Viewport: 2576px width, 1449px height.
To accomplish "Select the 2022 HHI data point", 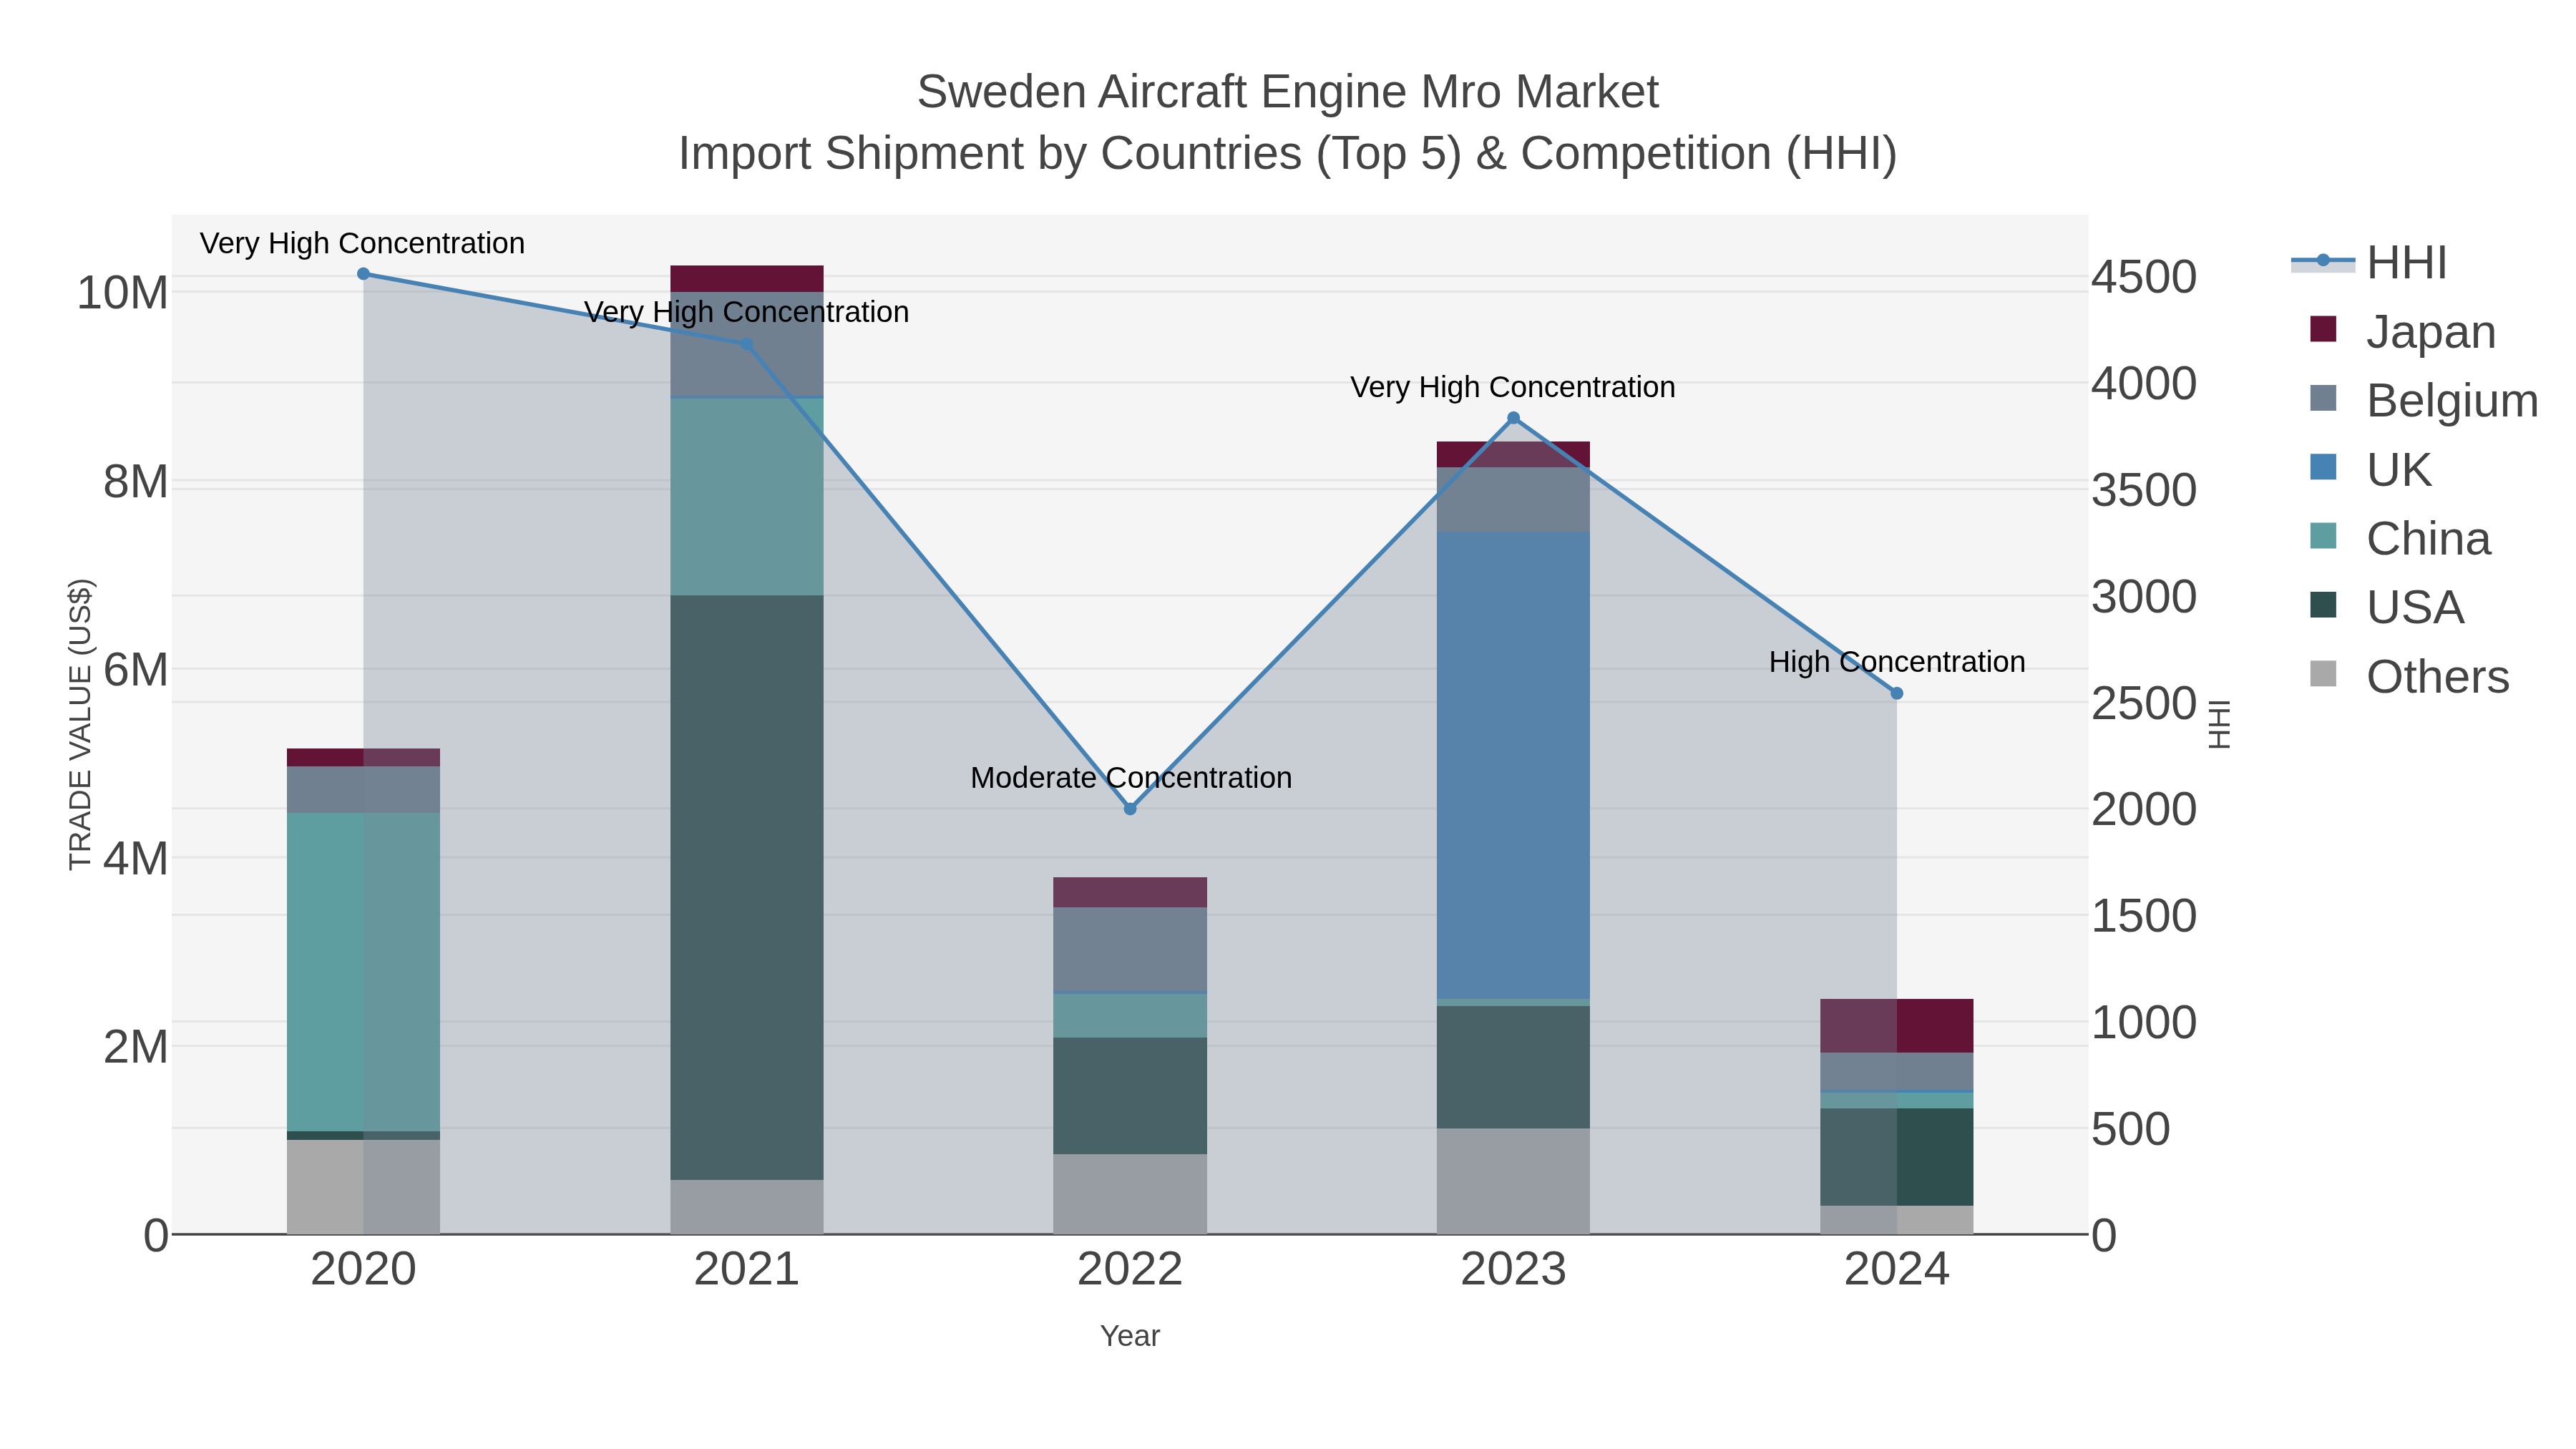I will [1130, 809].
